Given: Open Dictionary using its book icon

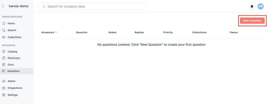Looking at the screenshot, I should 4,58.
